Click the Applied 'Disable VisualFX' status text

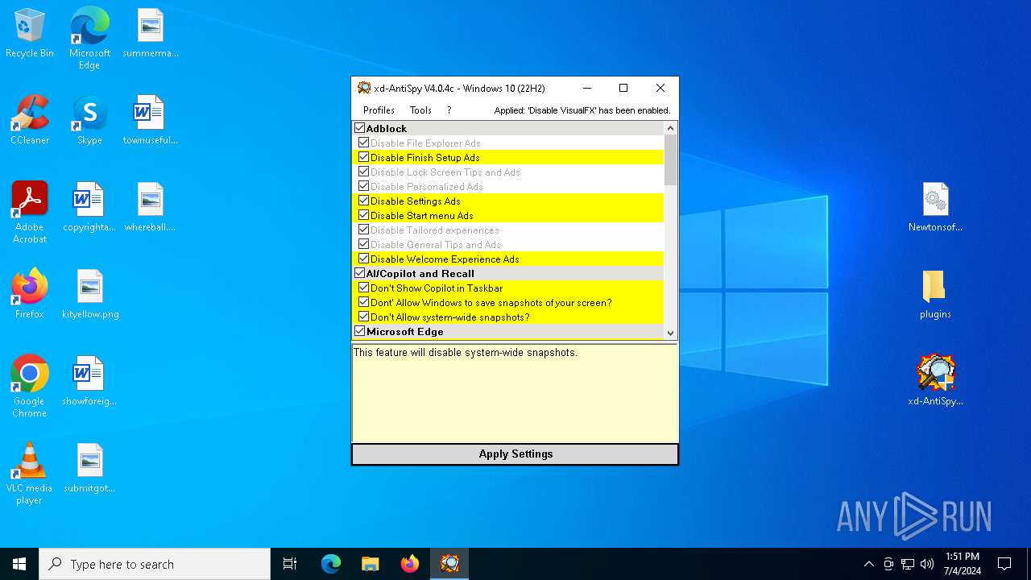click(x=582, y=110)
